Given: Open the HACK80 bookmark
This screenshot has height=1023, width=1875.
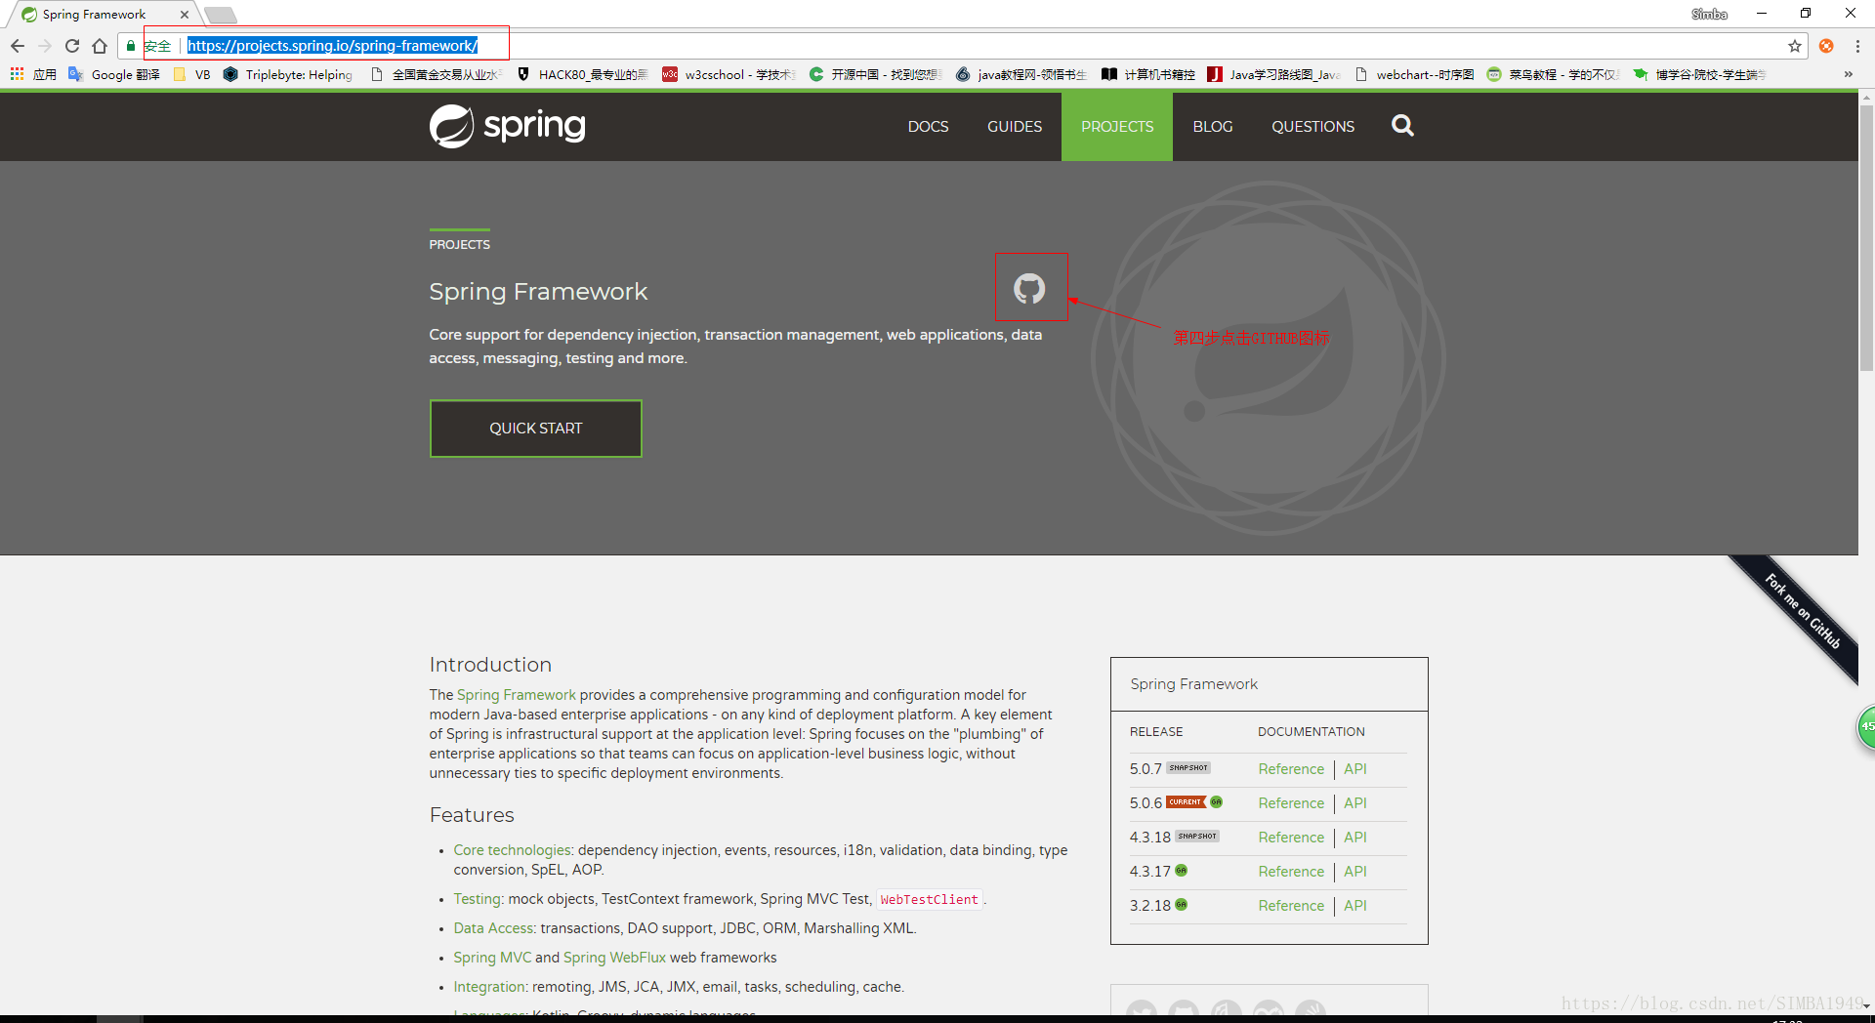Looking at the screenshot, I should (582, 74).
